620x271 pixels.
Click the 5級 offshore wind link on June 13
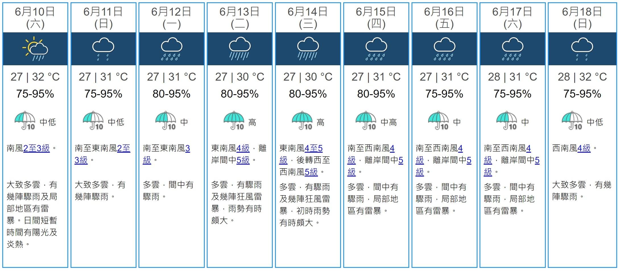click(243, 160)
